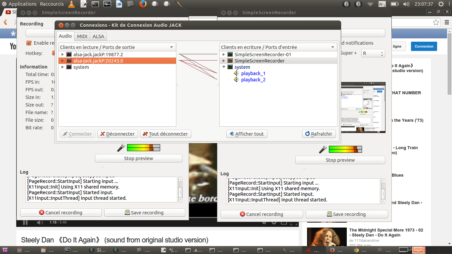Viewport: 452px width, 254px height.
Task: Click Stop preview in right SimpleScreenRecorder window
Action: (340, 160)
